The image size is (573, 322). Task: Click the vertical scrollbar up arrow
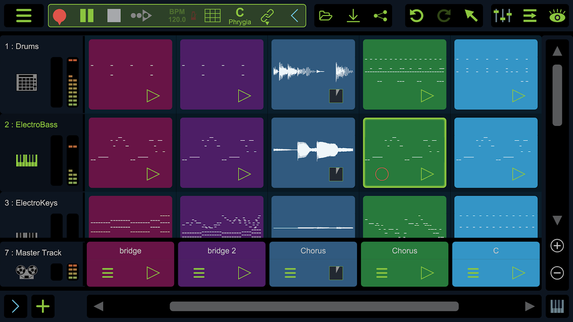pos(557,51)
